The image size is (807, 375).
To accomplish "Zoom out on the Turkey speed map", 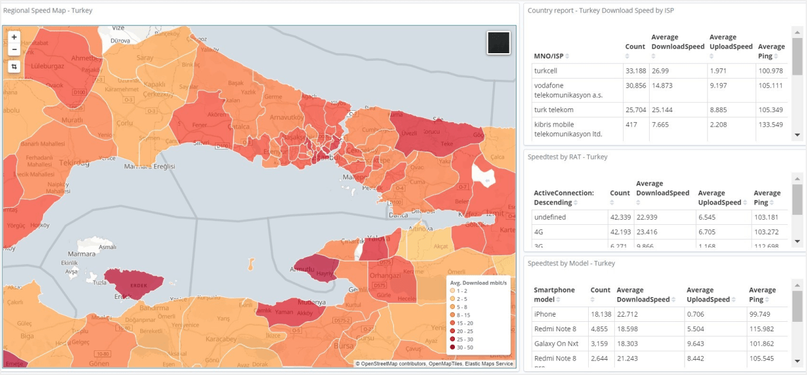I will [x=14, y=49].
